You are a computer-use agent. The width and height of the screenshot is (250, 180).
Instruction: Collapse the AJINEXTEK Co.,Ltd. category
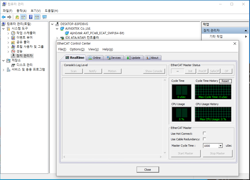pos(57,29)
